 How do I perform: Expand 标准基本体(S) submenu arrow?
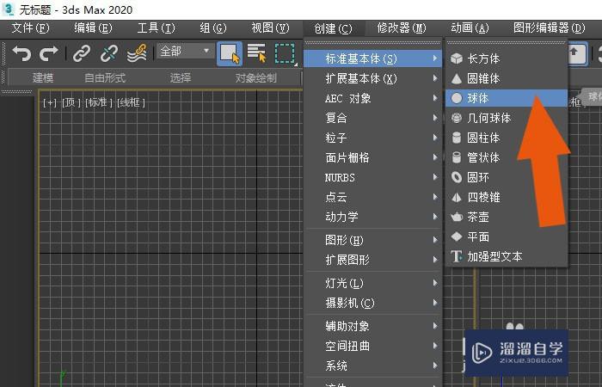(x=435, y=58)
